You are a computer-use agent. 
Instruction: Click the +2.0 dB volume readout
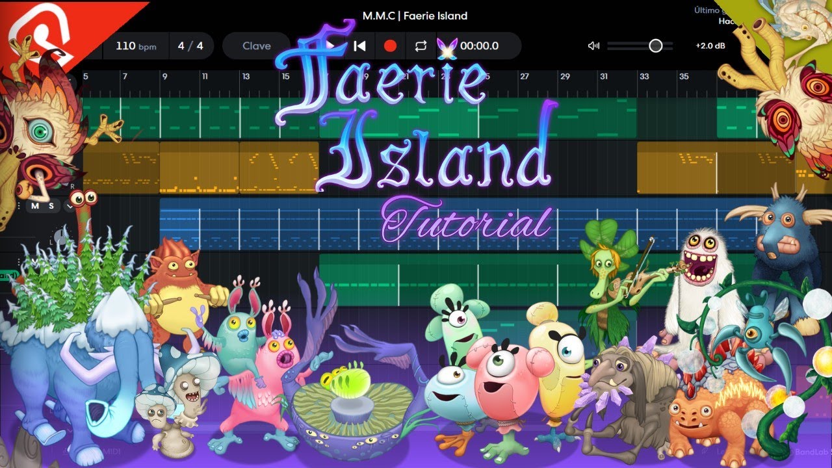pos(710,46)
